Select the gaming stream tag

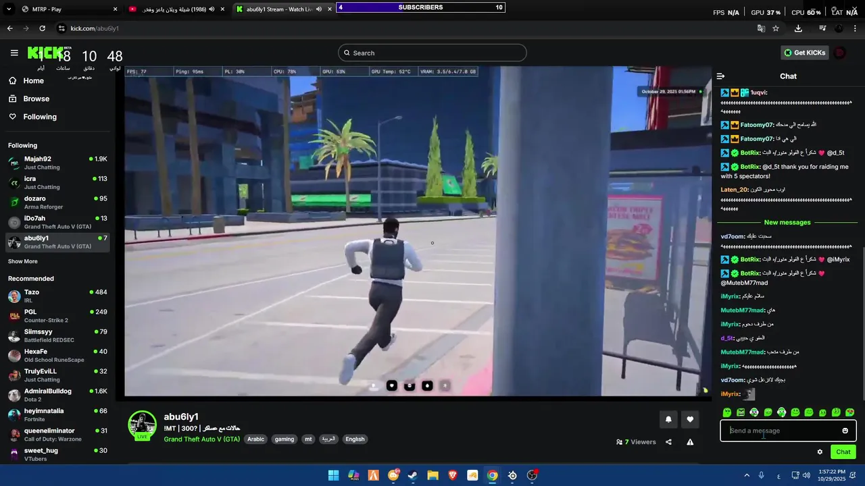285,439
